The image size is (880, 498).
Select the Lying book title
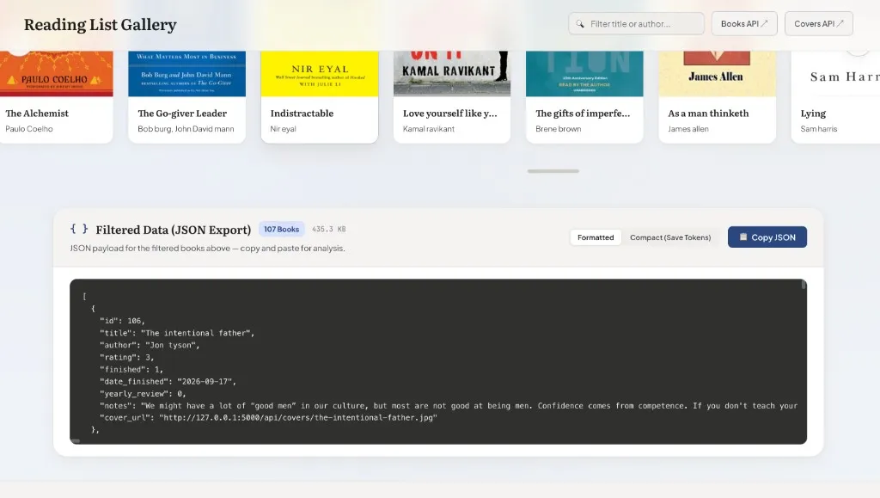(x=813, y=114)
